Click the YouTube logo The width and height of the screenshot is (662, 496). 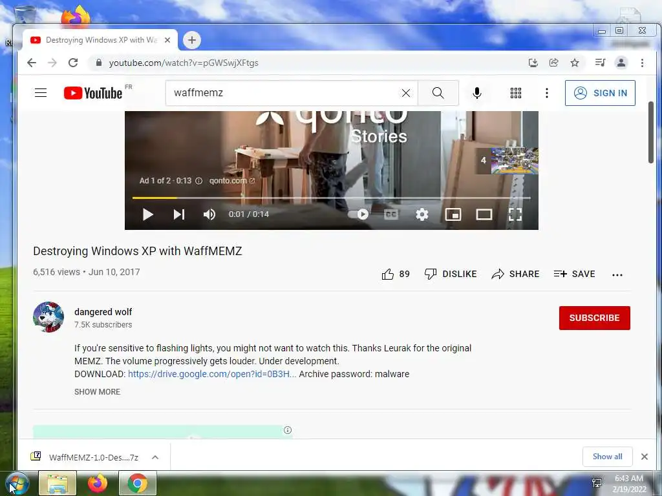[93, 93]
